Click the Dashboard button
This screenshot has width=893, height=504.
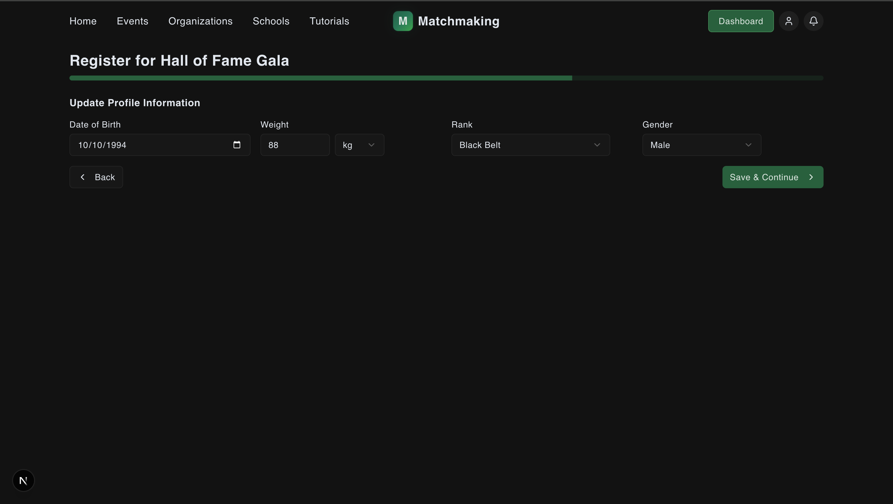tap(741, 21)
